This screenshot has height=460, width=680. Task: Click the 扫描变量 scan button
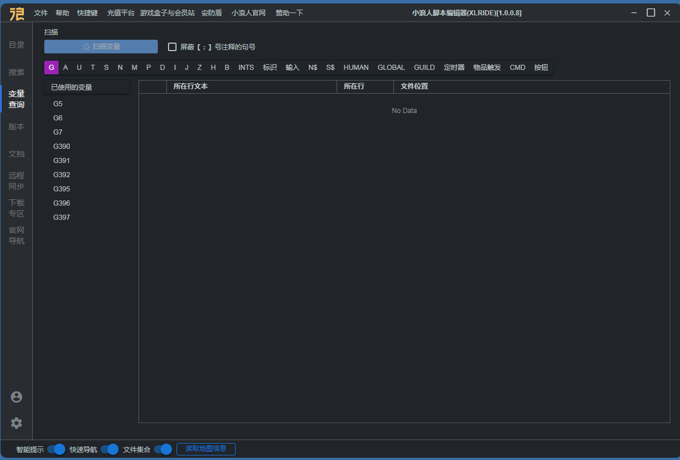[101, 47]
